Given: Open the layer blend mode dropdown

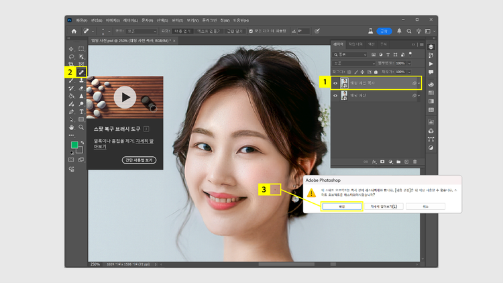Looking at the screenshot, I should pyautogui.click(x=352, y=63).
